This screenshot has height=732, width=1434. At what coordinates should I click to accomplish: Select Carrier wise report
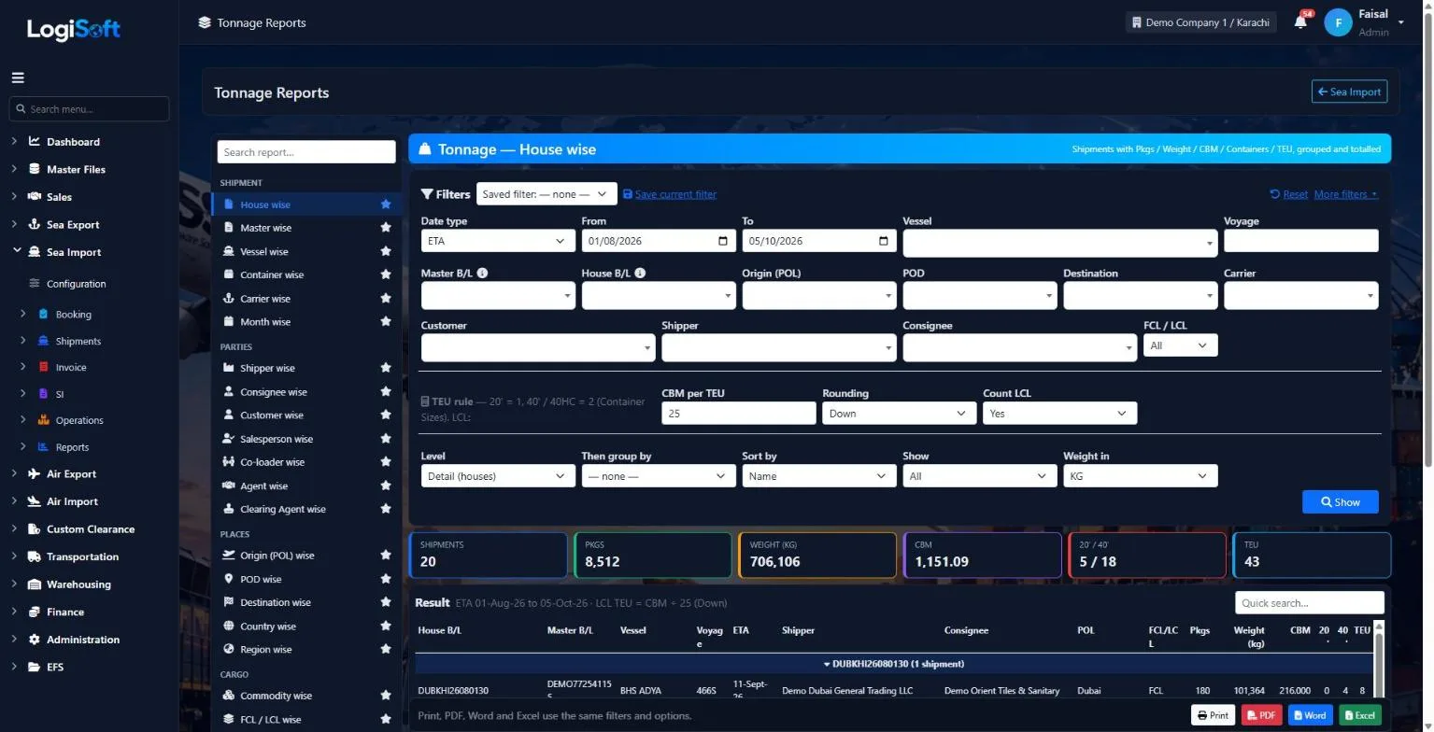pyautogui.click(x=306, y=299)
